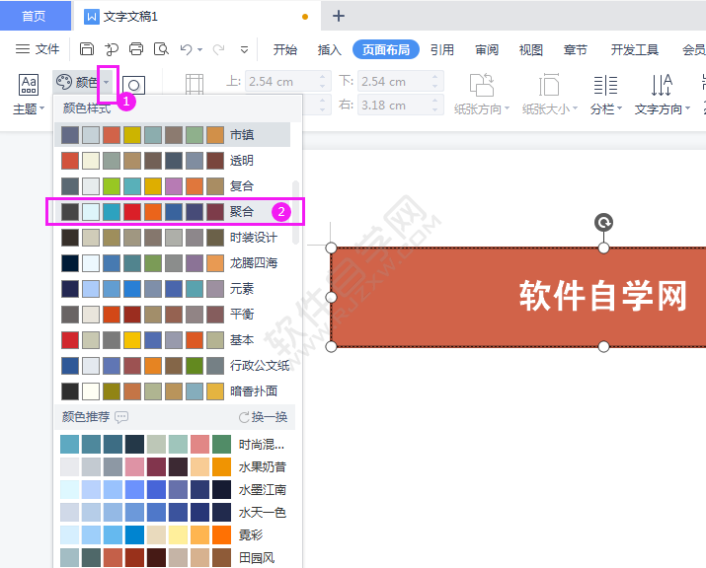Expand the 分栏 dropdown arrow
The width and height of the screenshot is (706, 568).
pos(619,108)
